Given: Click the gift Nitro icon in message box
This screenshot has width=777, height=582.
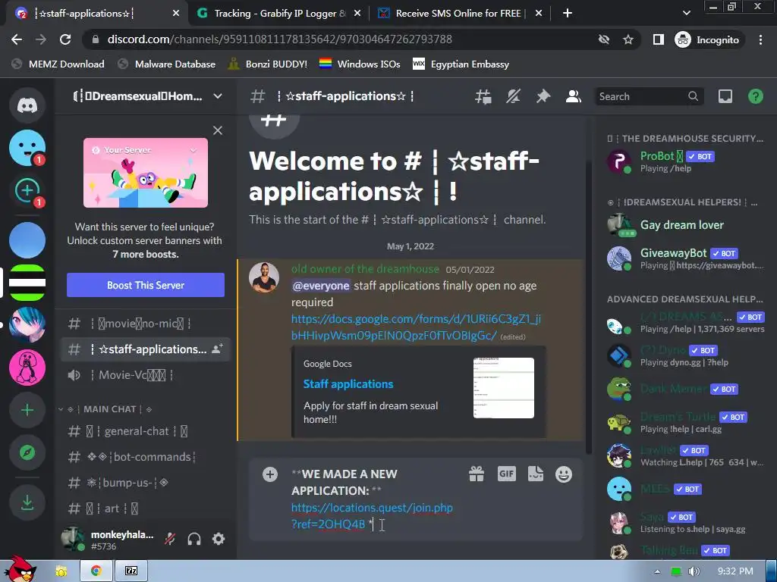Looking at the screenshot, I should click(477, 474).
